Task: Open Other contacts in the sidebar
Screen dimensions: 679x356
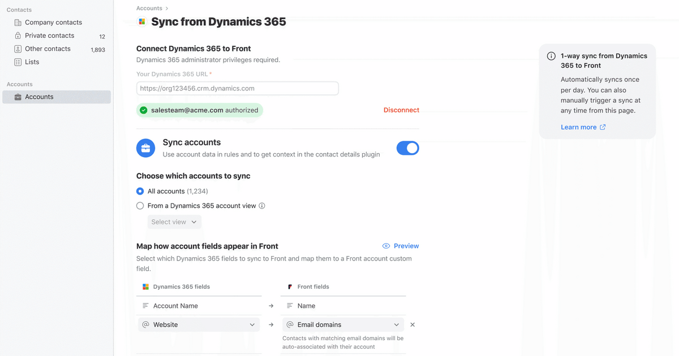Action: 48,49
